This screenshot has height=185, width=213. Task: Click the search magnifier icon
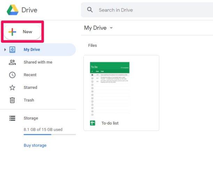90,10
